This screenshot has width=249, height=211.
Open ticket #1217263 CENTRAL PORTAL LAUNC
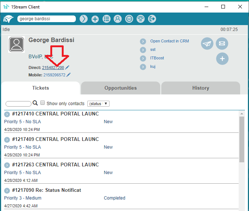coord(55,165)
